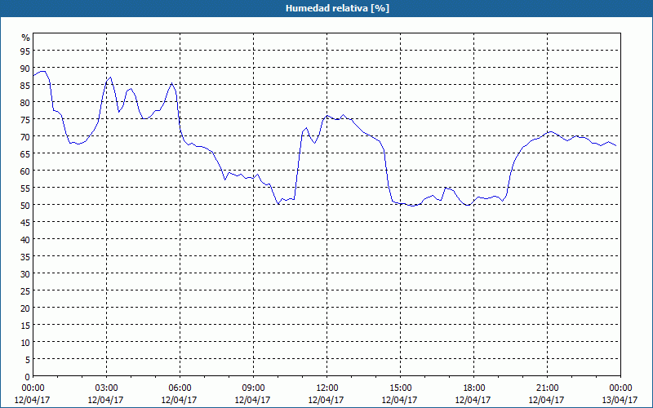Click the "%" unit label on the y-axis
The image size is (653, 408).
[x=26, y=38]
